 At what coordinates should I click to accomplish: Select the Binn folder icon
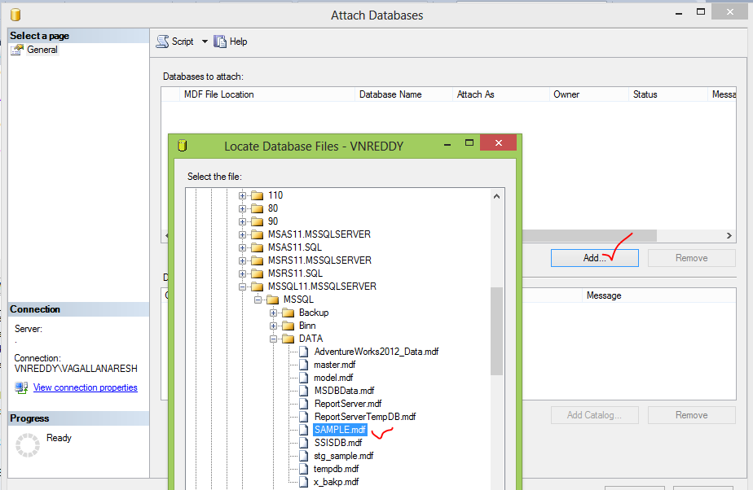point(288,326)
